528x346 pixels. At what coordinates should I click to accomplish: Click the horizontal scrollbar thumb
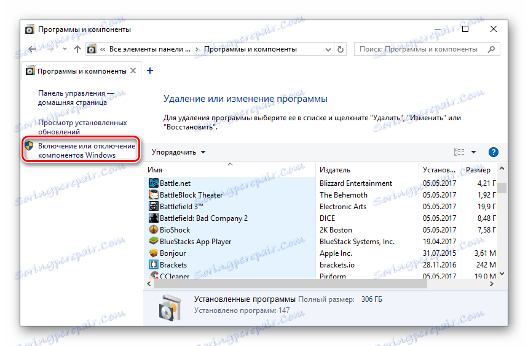point(291,284)
